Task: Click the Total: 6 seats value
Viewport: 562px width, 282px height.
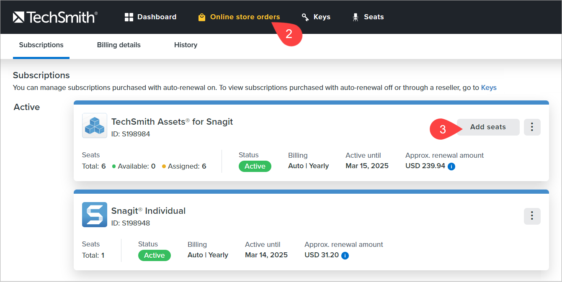Action: tap(94, 167)
